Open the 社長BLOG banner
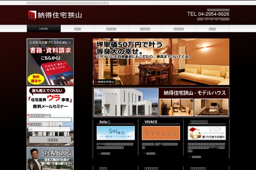Screen dimensions: 256x170 [x=50, y=159]
